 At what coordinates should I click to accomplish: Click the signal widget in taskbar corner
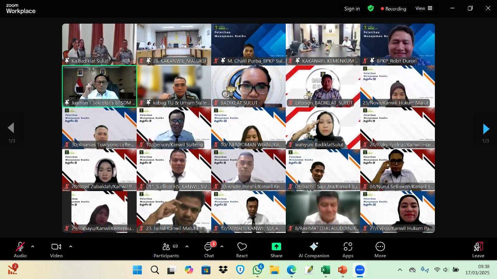13,270
